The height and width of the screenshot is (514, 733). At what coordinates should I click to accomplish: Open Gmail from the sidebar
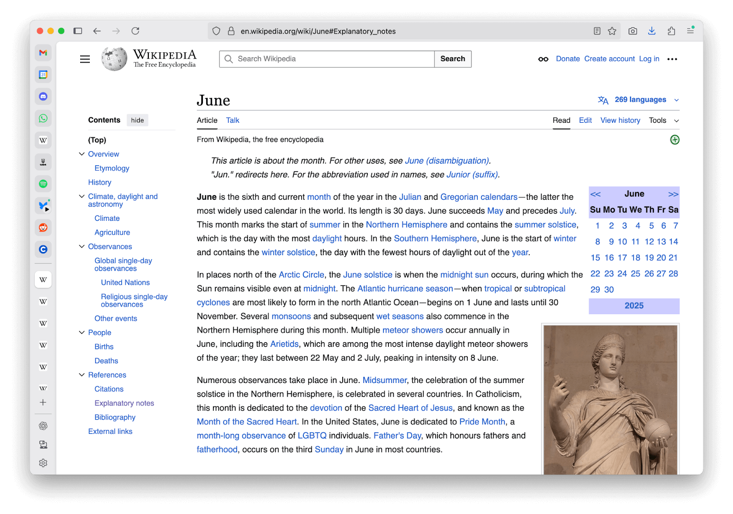[43, 53]
